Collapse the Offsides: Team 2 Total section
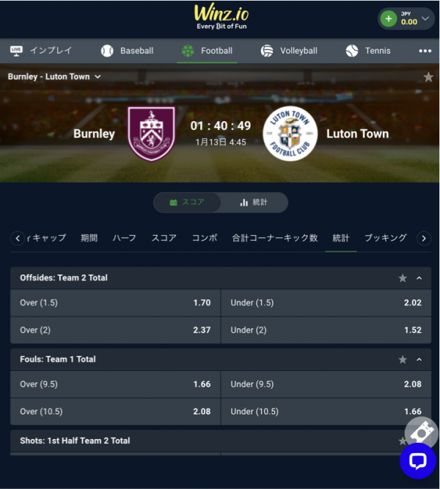440x489 pixels. tap(419, 278)
